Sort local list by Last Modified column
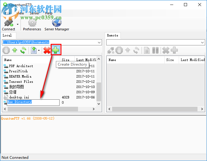The image size is (207, 161). (x=86, y=60)
